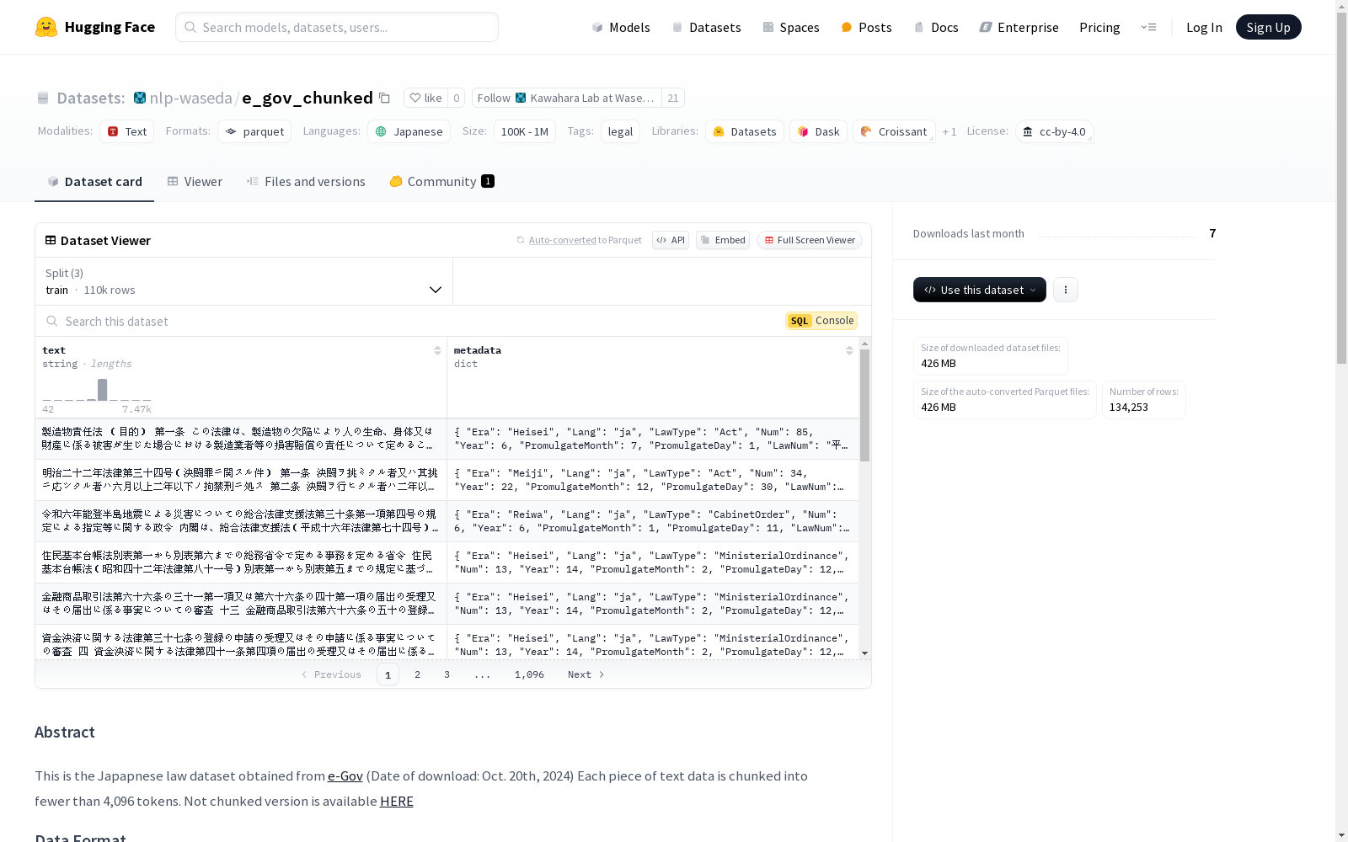Click the nlp-waseda organization name

click(x=190, y=98)
